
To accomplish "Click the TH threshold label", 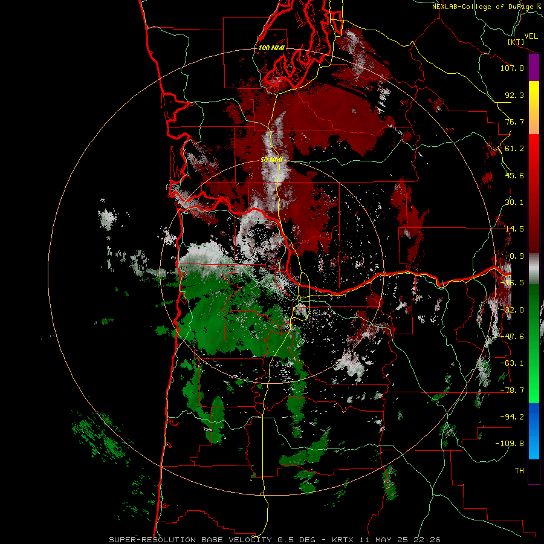I will click(519, 470).
